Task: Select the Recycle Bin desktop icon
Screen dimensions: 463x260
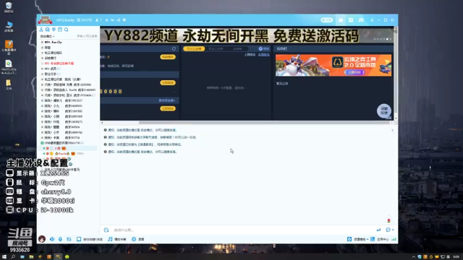Action: tap(9, 7)
